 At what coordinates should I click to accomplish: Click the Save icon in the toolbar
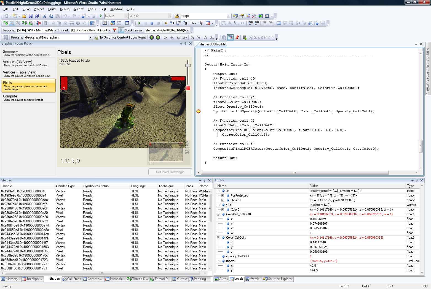tap(31, 16)
